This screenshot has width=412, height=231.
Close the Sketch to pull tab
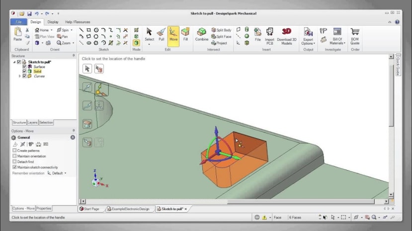[x=186, y=209]
